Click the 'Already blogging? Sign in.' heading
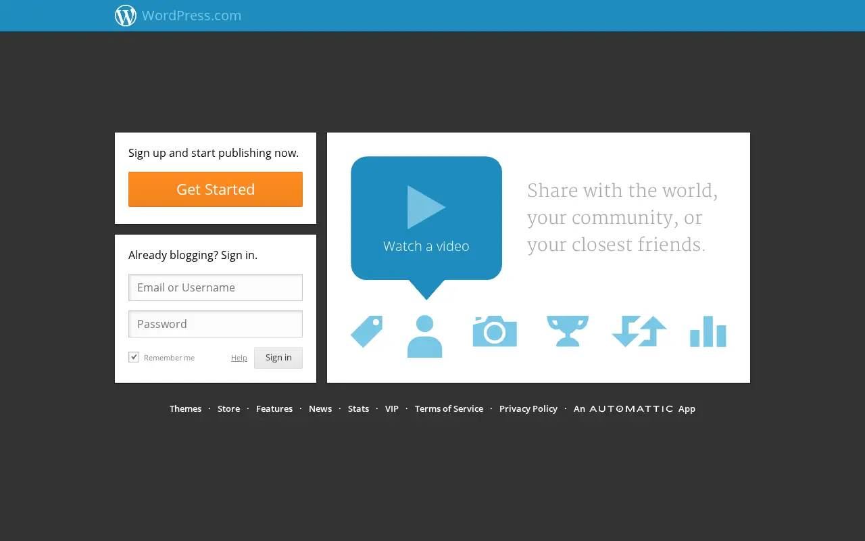Viewport: 865px width, 541px height. 193,255
